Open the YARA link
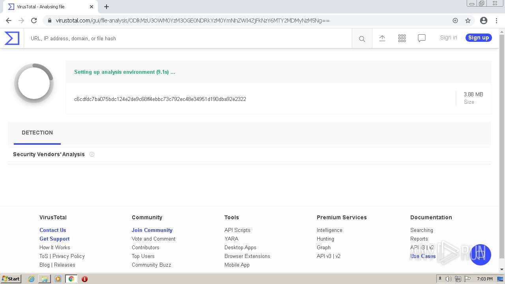This screenshot has width=505, height=284. (x=231, y=239)
